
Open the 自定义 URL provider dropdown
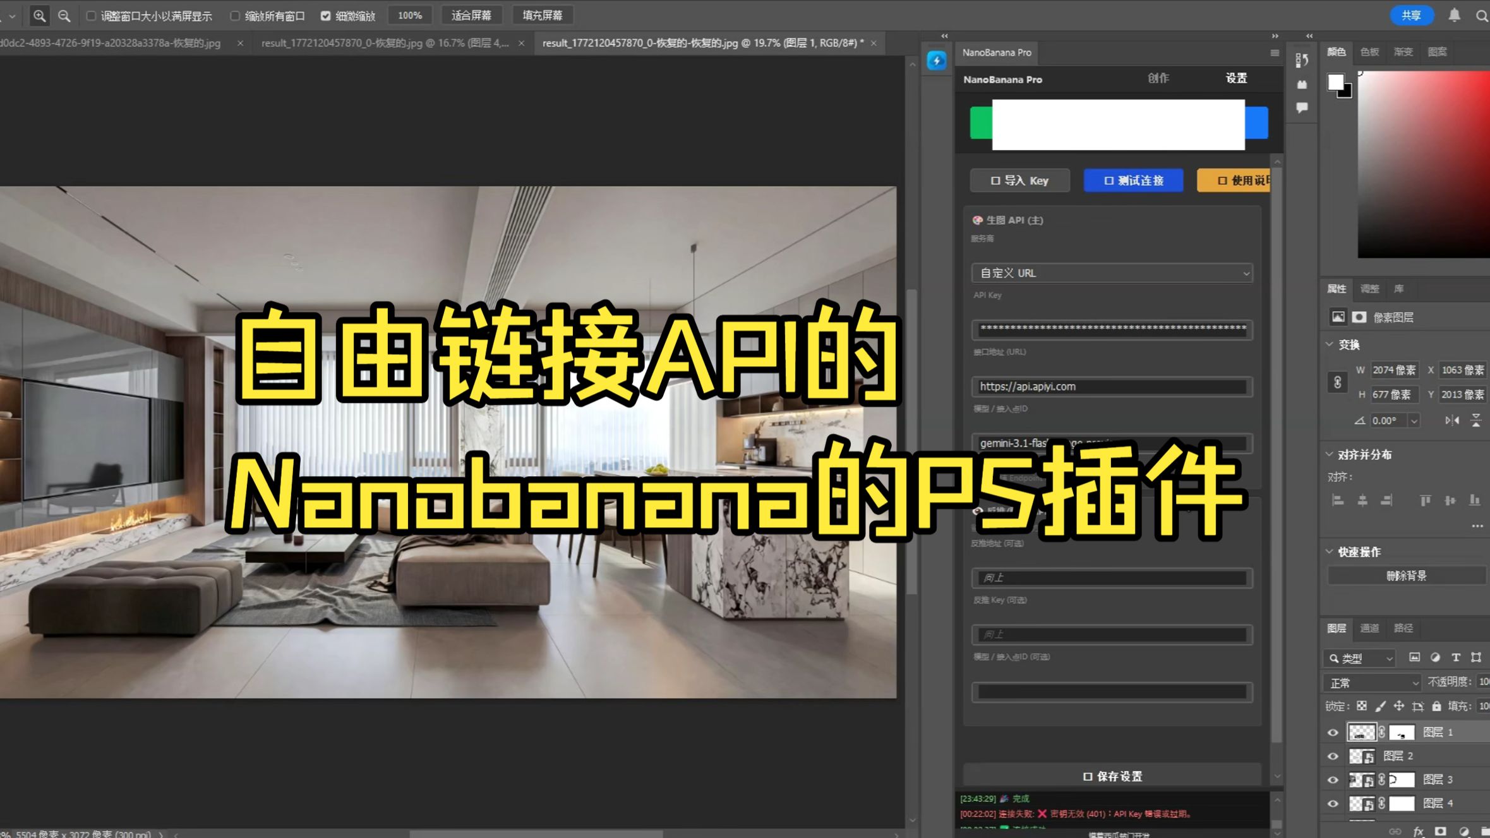1112,273
